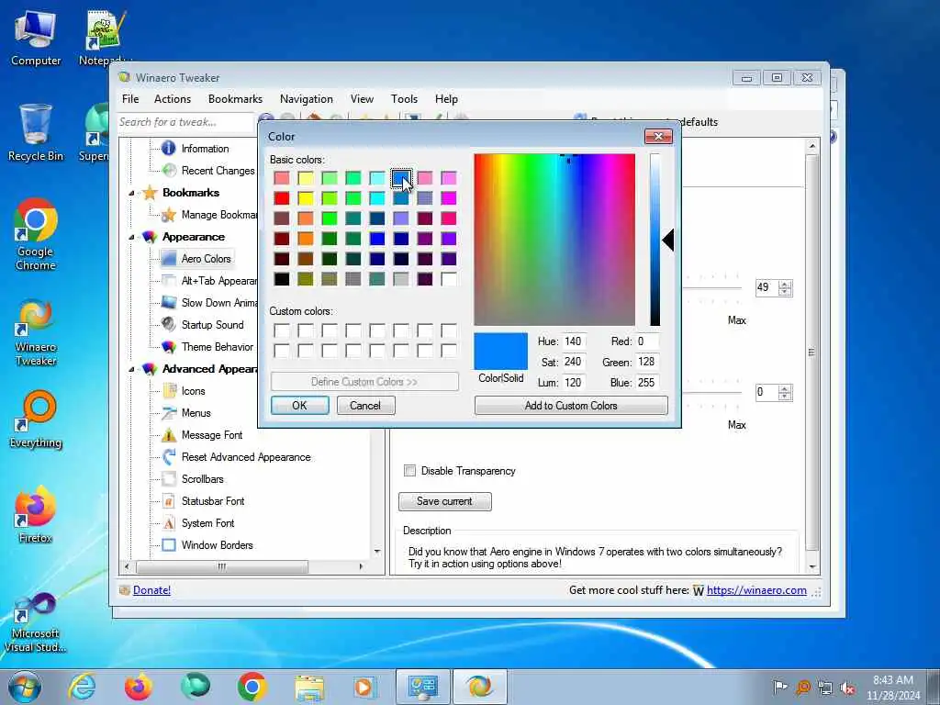
Task: Click the Recent Changes icon in tree
Action: coord(169,170)
